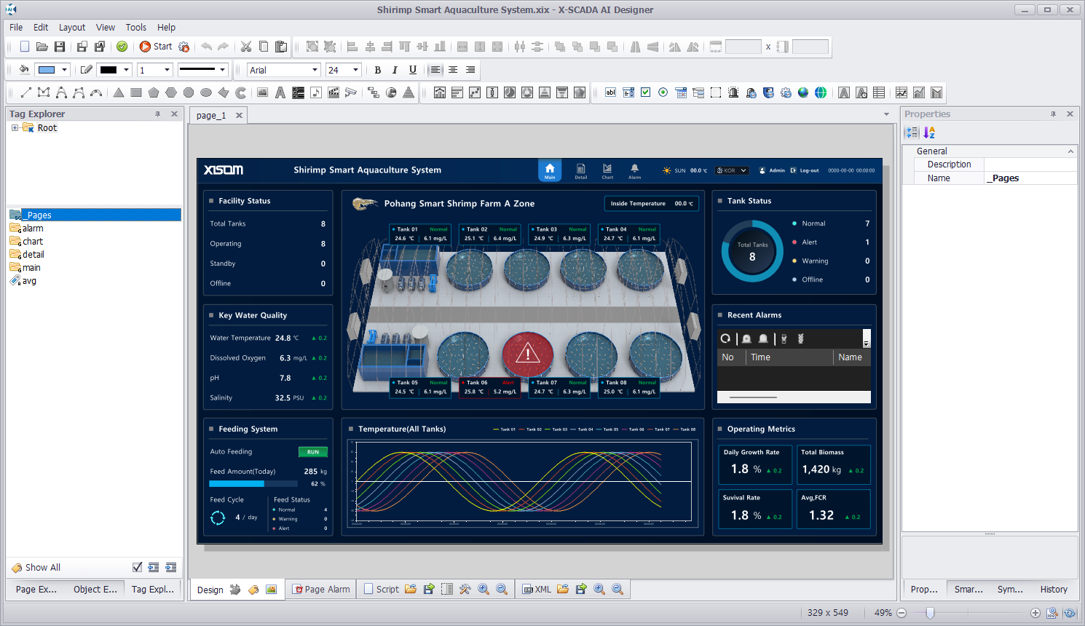Click the debug settings gear icon
Image resolution: width=1085 pixels, height=626 pixels.
[184, 47]
